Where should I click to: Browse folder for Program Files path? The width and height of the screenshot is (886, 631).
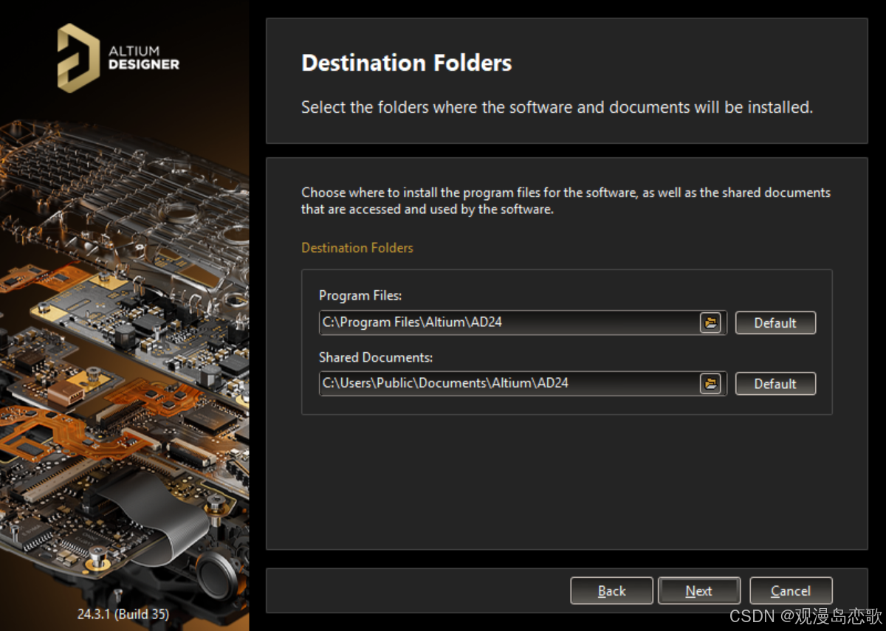[710, 323]
